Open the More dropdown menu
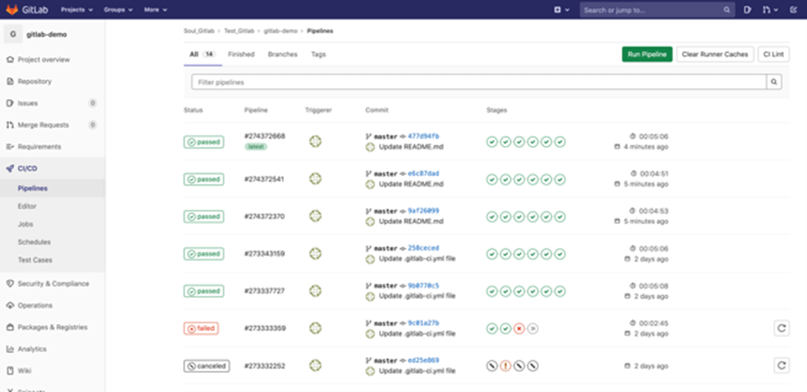The height and width of the screenshot is (392, 807). (x=155, y=10)
